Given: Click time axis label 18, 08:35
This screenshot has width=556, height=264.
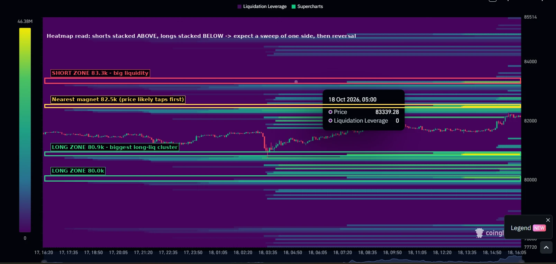Looking at the screenshot, I should (x=367, y=253).
